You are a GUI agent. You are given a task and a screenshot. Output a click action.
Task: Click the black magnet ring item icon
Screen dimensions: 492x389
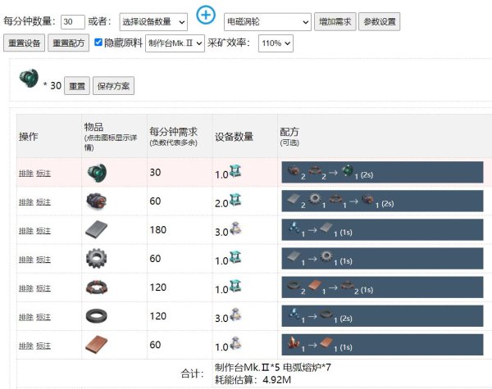pos(97,316)
